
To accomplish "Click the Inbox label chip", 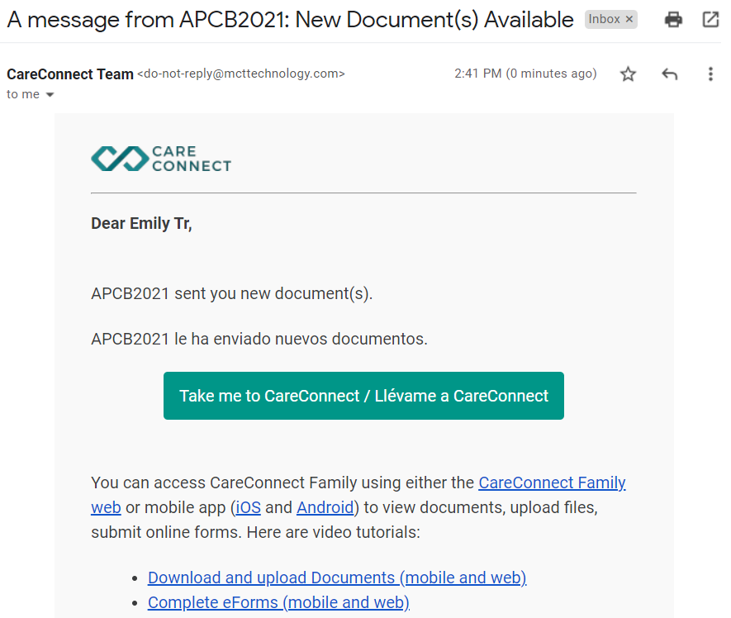I will coord(604,19).
